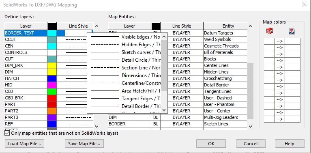Click green color swatch for OBJ layer

(x=52, y=91)
